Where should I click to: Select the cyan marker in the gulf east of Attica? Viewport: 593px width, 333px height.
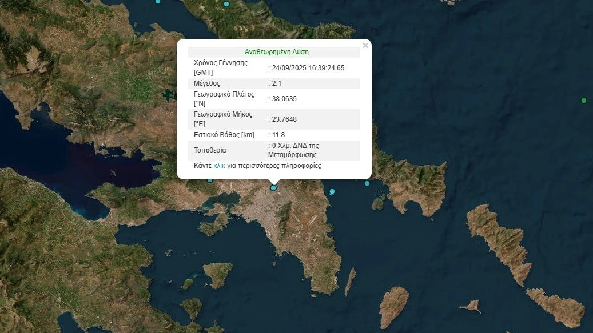(x=332, y=192)
